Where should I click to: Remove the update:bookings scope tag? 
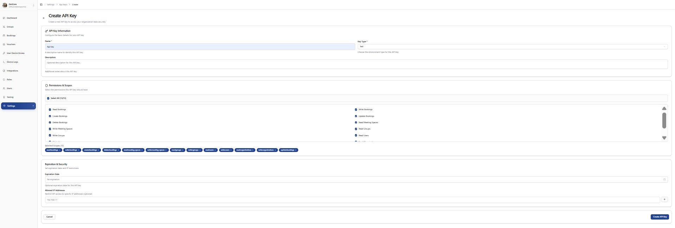[x=296, y=150]
